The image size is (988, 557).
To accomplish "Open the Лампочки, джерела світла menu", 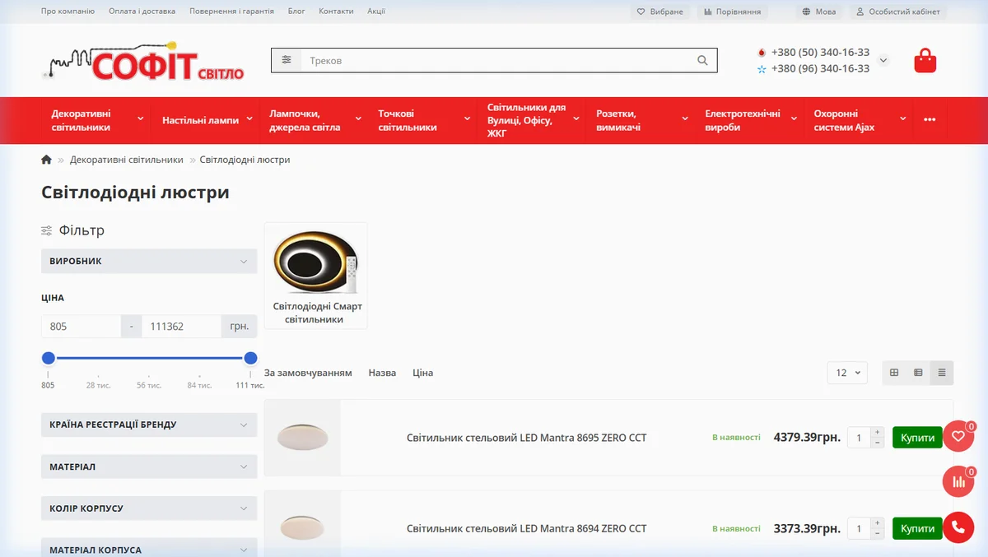I will [315, 120].
